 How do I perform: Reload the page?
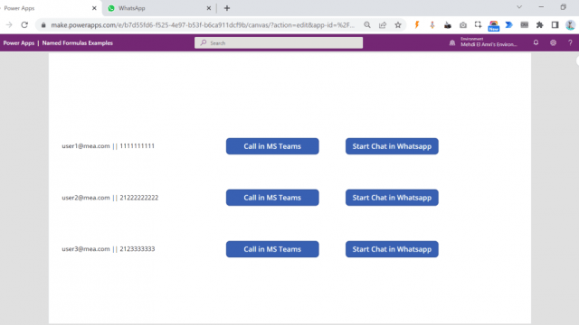[24, 25]
